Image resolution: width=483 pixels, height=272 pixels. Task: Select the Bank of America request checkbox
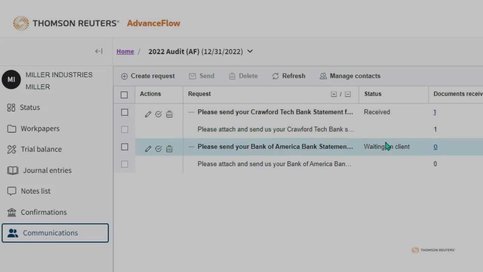125,147
